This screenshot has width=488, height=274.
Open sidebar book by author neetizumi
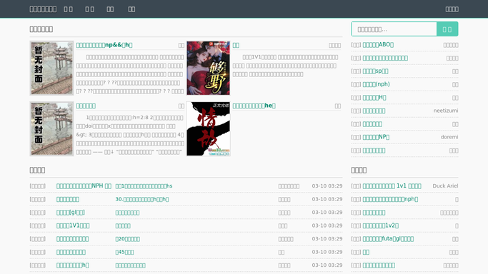pyautogui.click(x=374, y=111)
